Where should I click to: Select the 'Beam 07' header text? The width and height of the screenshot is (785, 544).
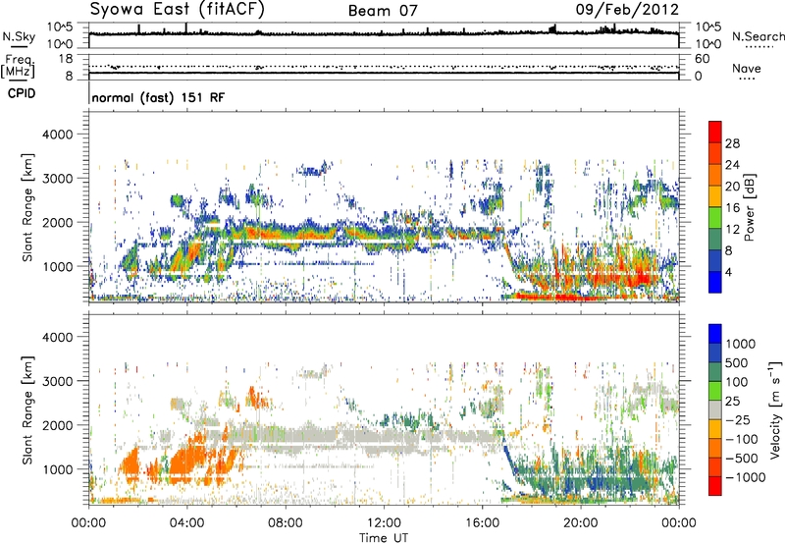click(383, 11)
